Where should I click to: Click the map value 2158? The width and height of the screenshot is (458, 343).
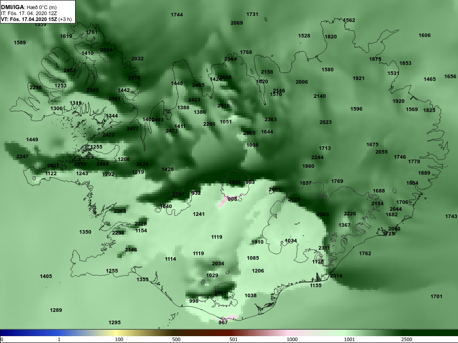coord(267,72)
